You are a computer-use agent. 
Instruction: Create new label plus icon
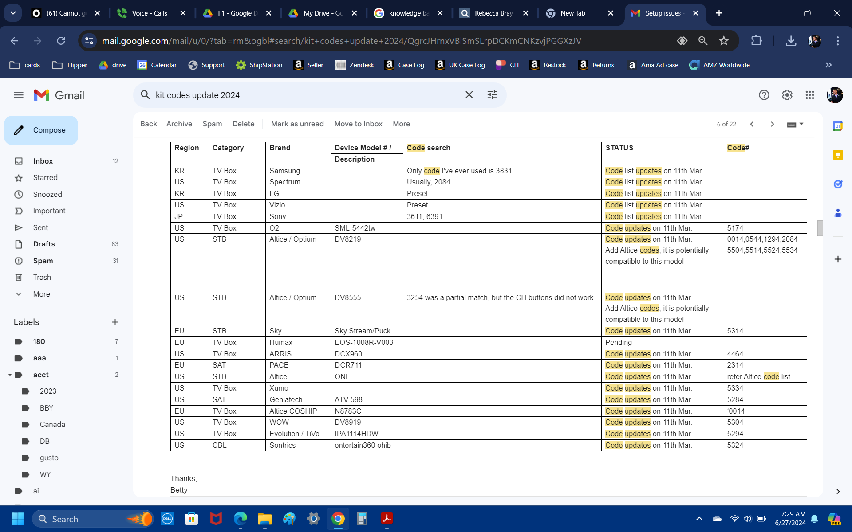coord(115,322)
